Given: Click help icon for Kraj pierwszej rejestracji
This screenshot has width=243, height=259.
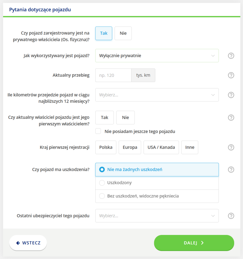Looking at the screenshot, I should tap(231, 147).
